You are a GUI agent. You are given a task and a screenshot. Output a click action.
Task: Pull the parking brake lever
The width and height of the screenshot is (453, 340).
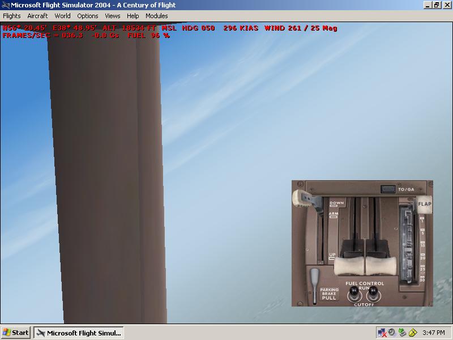314,286
